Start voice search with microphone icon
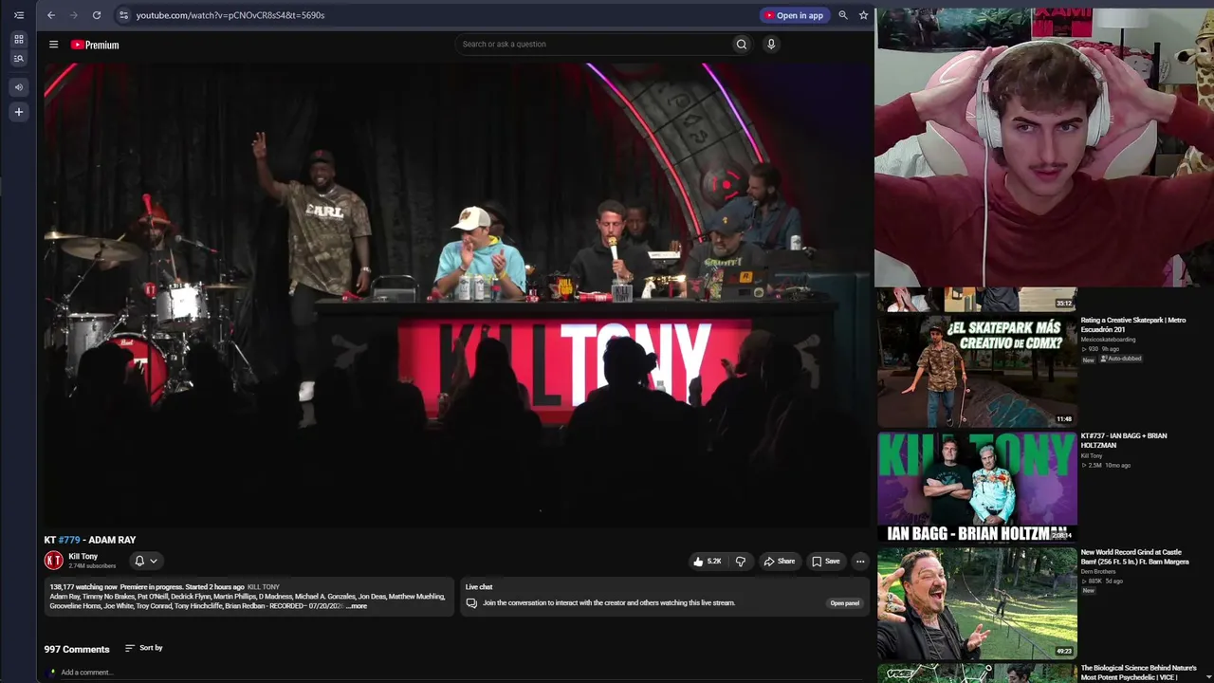Image resolution: width=1214 pixels, height=683 pixels. coord(771,45)
